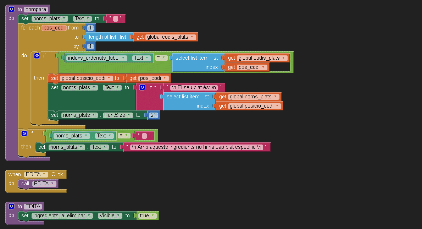Select the number 21 font size value
This screenshot has height=229, width=422.
(x=154, y=115)
